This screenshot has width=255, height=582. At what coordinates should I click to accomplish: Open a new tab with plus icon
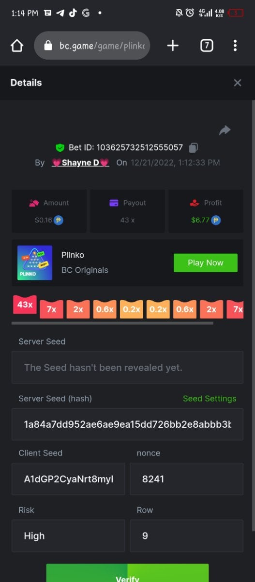173,46
